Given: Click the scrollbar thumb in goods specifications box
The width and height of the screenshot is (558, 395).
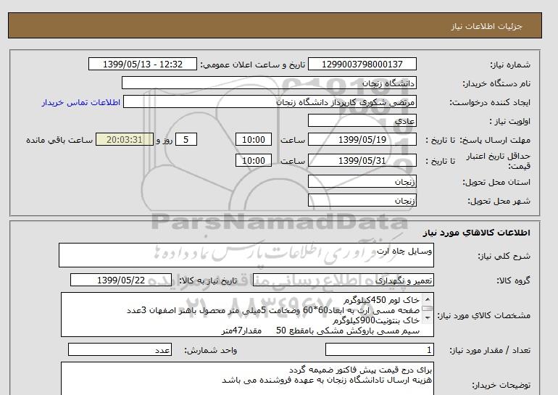Looking at the screenshot, I should [x=428, y=309].
